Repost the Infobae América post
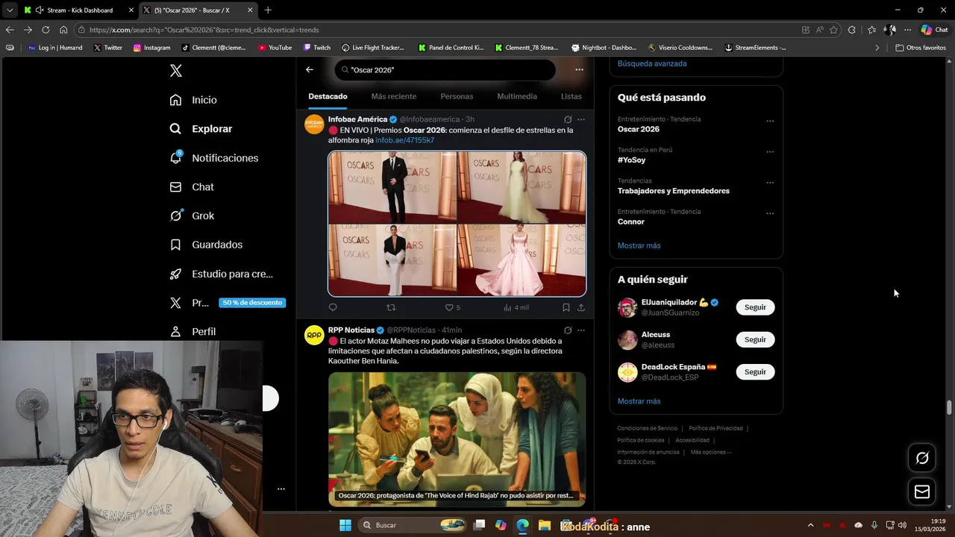 pyautogui.click(x=391, y=307)
